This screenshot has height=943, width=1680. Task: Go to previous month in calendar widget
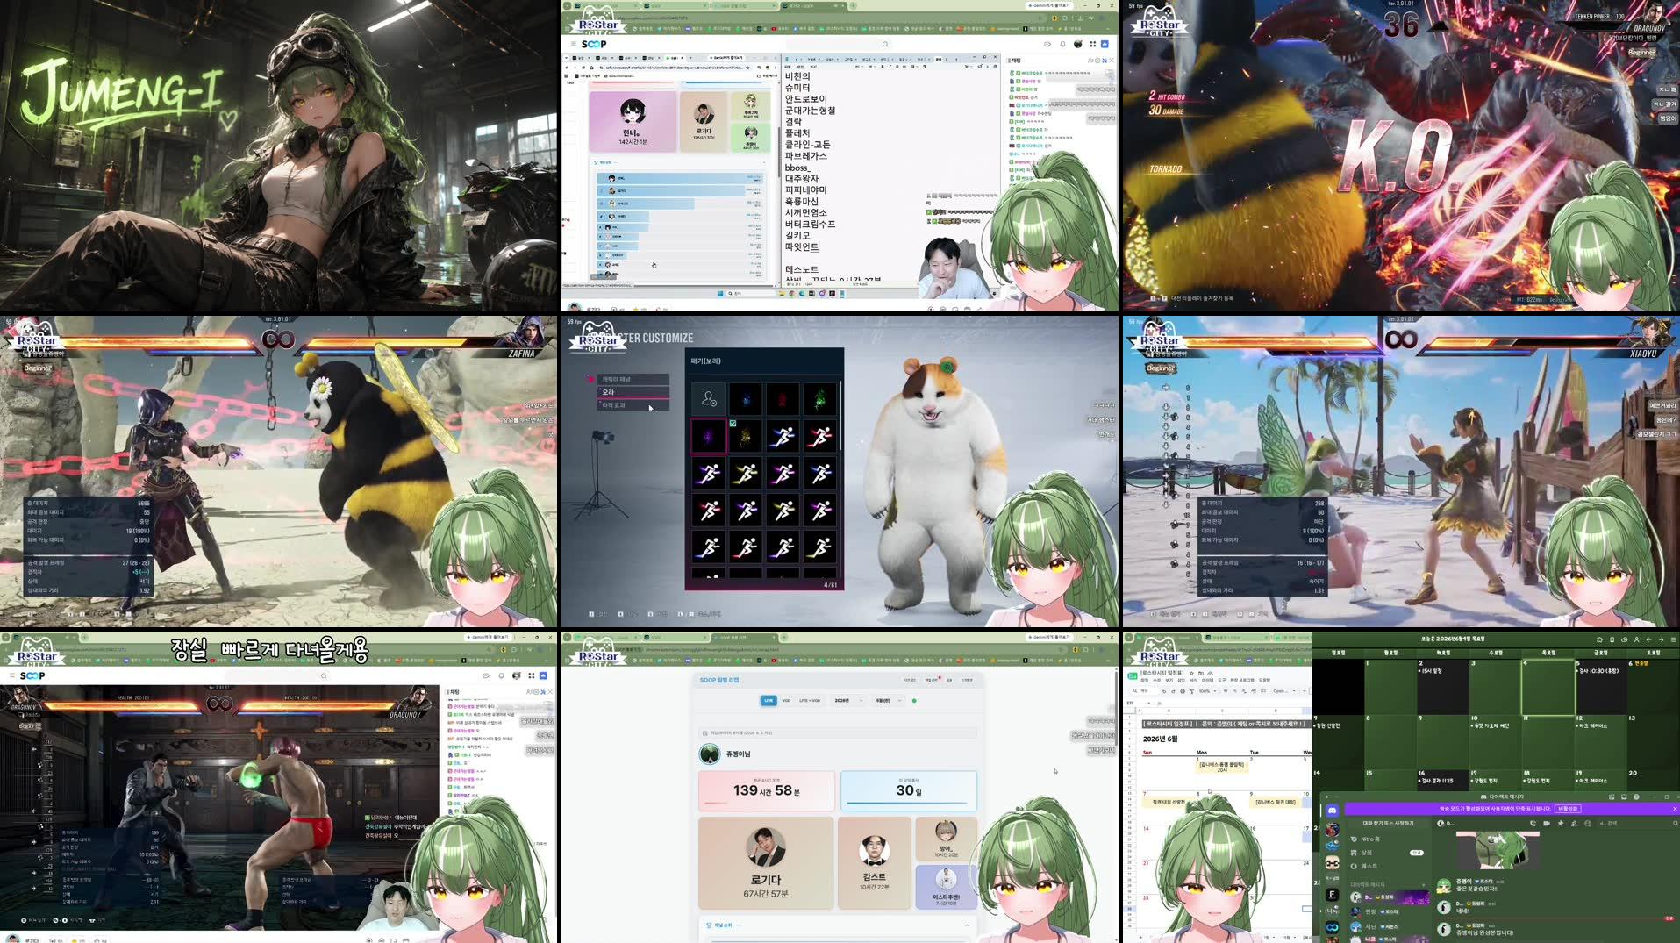(x=1648, y=639)
